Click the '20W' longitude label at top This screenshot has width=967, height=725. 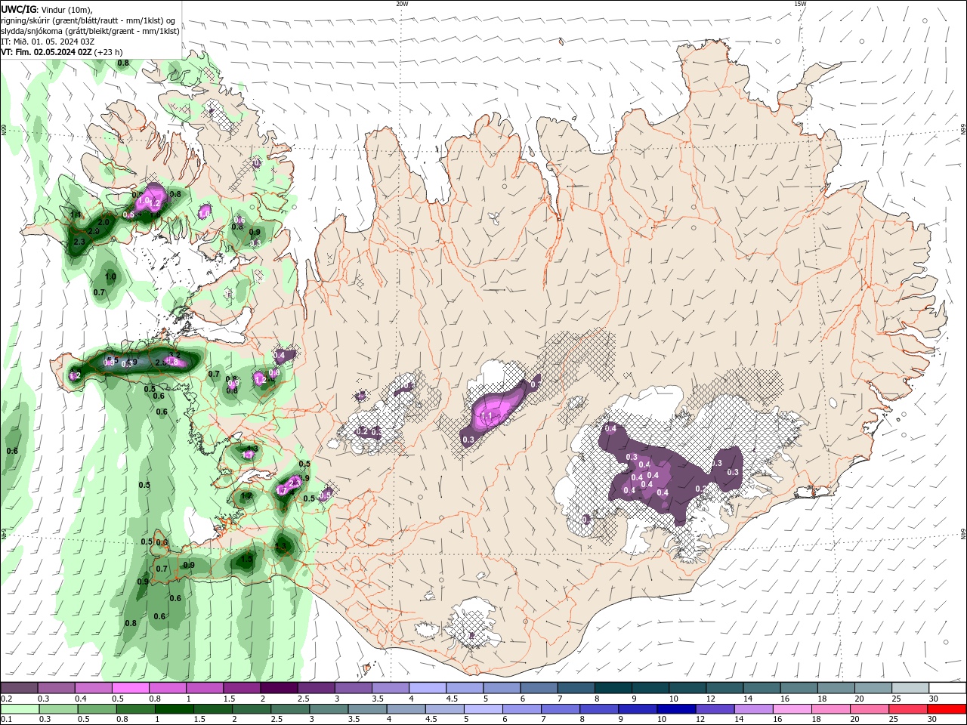tap(402, 4)
